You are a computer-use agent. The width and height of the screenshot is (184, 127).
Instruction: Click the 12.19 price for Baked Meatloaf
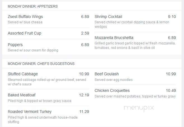[84, 95]
